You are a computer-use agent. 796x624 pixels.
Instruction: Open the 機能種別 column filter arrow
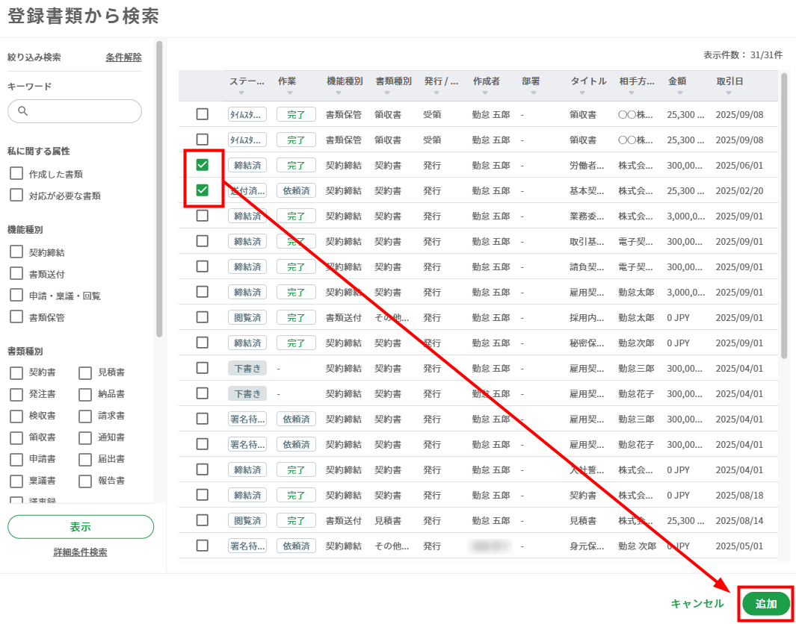tap(339, 93)
